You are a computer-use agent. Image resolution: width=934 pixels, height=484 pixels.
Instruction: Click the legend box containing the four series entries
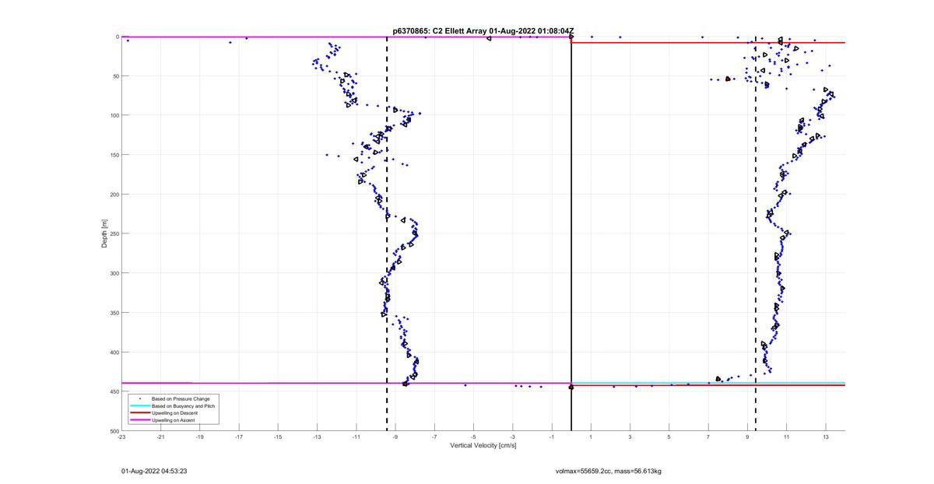click(x=174, y=409)
